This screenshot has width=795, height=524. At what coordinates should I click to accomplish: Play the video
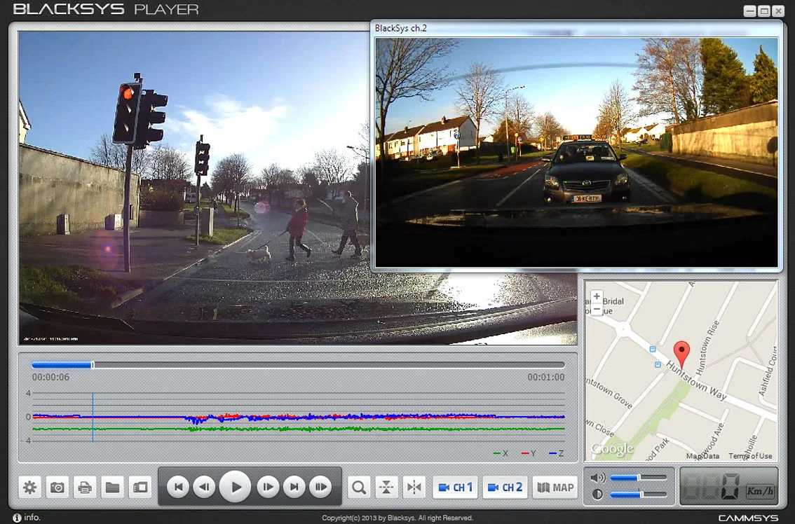coord(235,486)
